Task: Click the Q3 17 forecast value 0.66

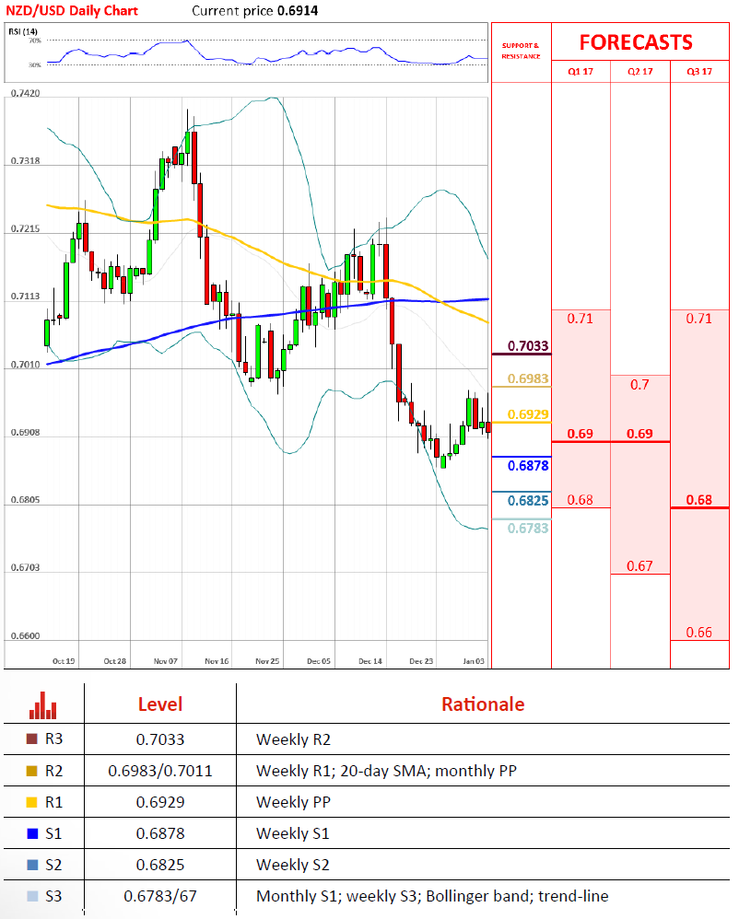Action: (x=699, y=633)
